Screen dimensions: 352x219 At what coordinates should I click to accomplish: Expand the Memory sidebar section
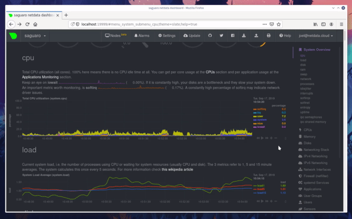[x=307, y=137]
